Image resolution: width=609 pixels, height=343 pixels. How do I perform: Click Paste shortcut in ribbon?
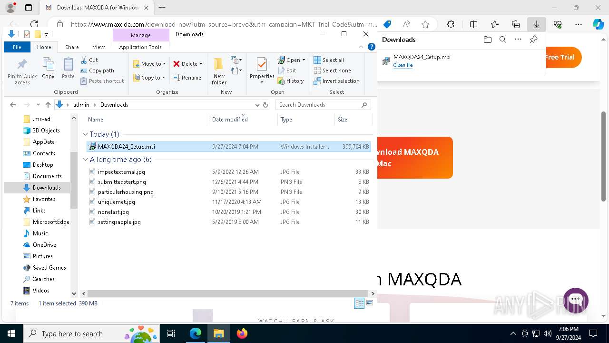102,81
